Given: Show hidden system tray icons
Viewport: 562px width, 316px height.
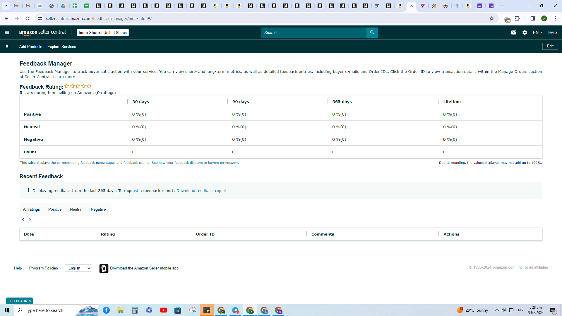Looking at the screenshot, I should 497,310.
